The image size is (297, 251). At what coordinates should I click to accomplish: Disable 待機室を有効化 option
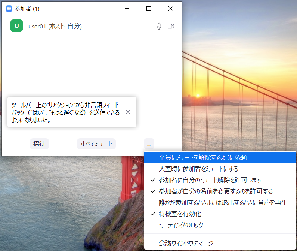pos(220,214)
